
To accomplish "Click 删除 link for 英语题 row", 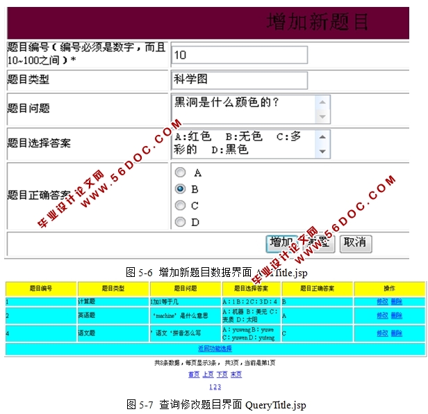I will (x=397, y=316).
